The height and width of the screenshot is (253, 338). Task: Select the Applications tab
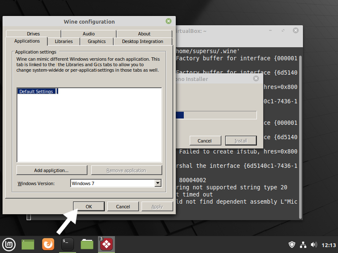coord(27,41)
